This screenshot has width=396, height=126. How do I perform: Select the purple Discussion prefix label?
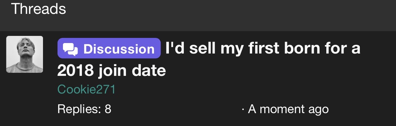[109, 48]
